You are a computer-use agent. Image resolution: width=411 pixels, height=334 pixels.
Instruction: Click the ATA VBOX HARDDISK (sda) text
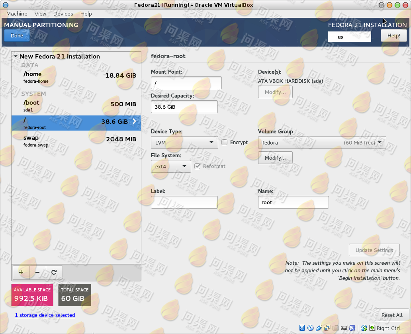click(x=290, y=81)
